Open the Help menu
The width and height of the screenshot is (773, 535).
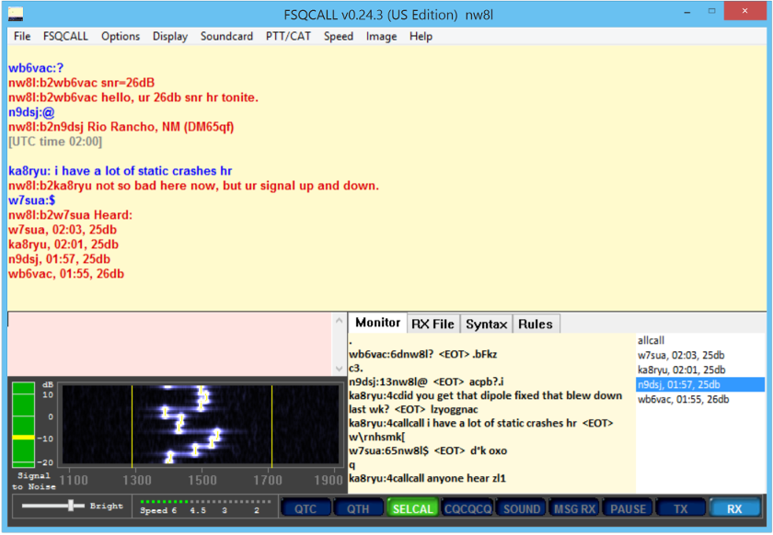point(421,37)
